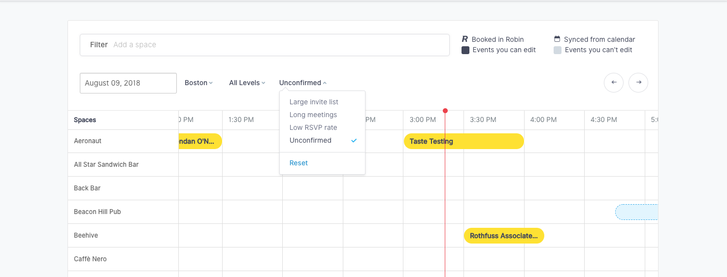Click the Synced from calendar legend text

(x=599, y=39)
